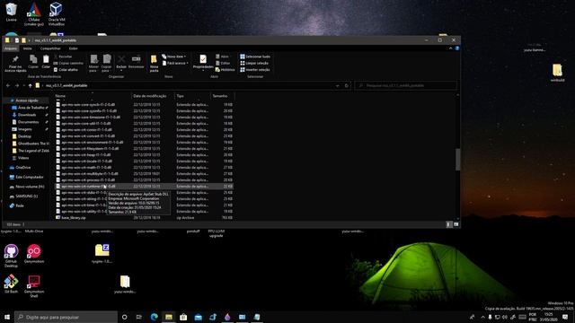Open the Copiar para dropdown
Image resolution: width=575 pixels, height=323 pixels.
106,63
